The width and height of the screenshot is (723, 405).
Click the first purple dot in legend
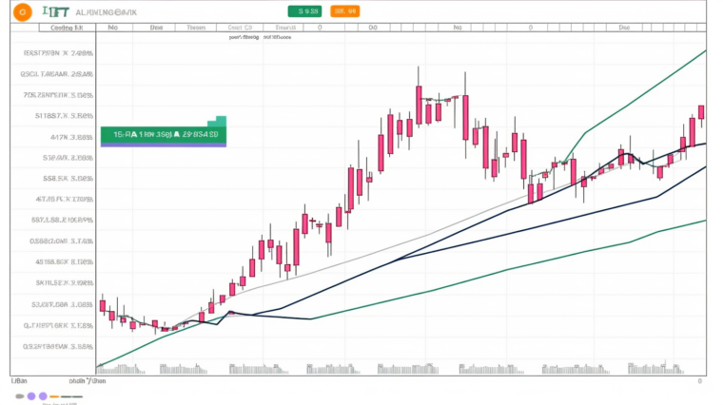30,395
